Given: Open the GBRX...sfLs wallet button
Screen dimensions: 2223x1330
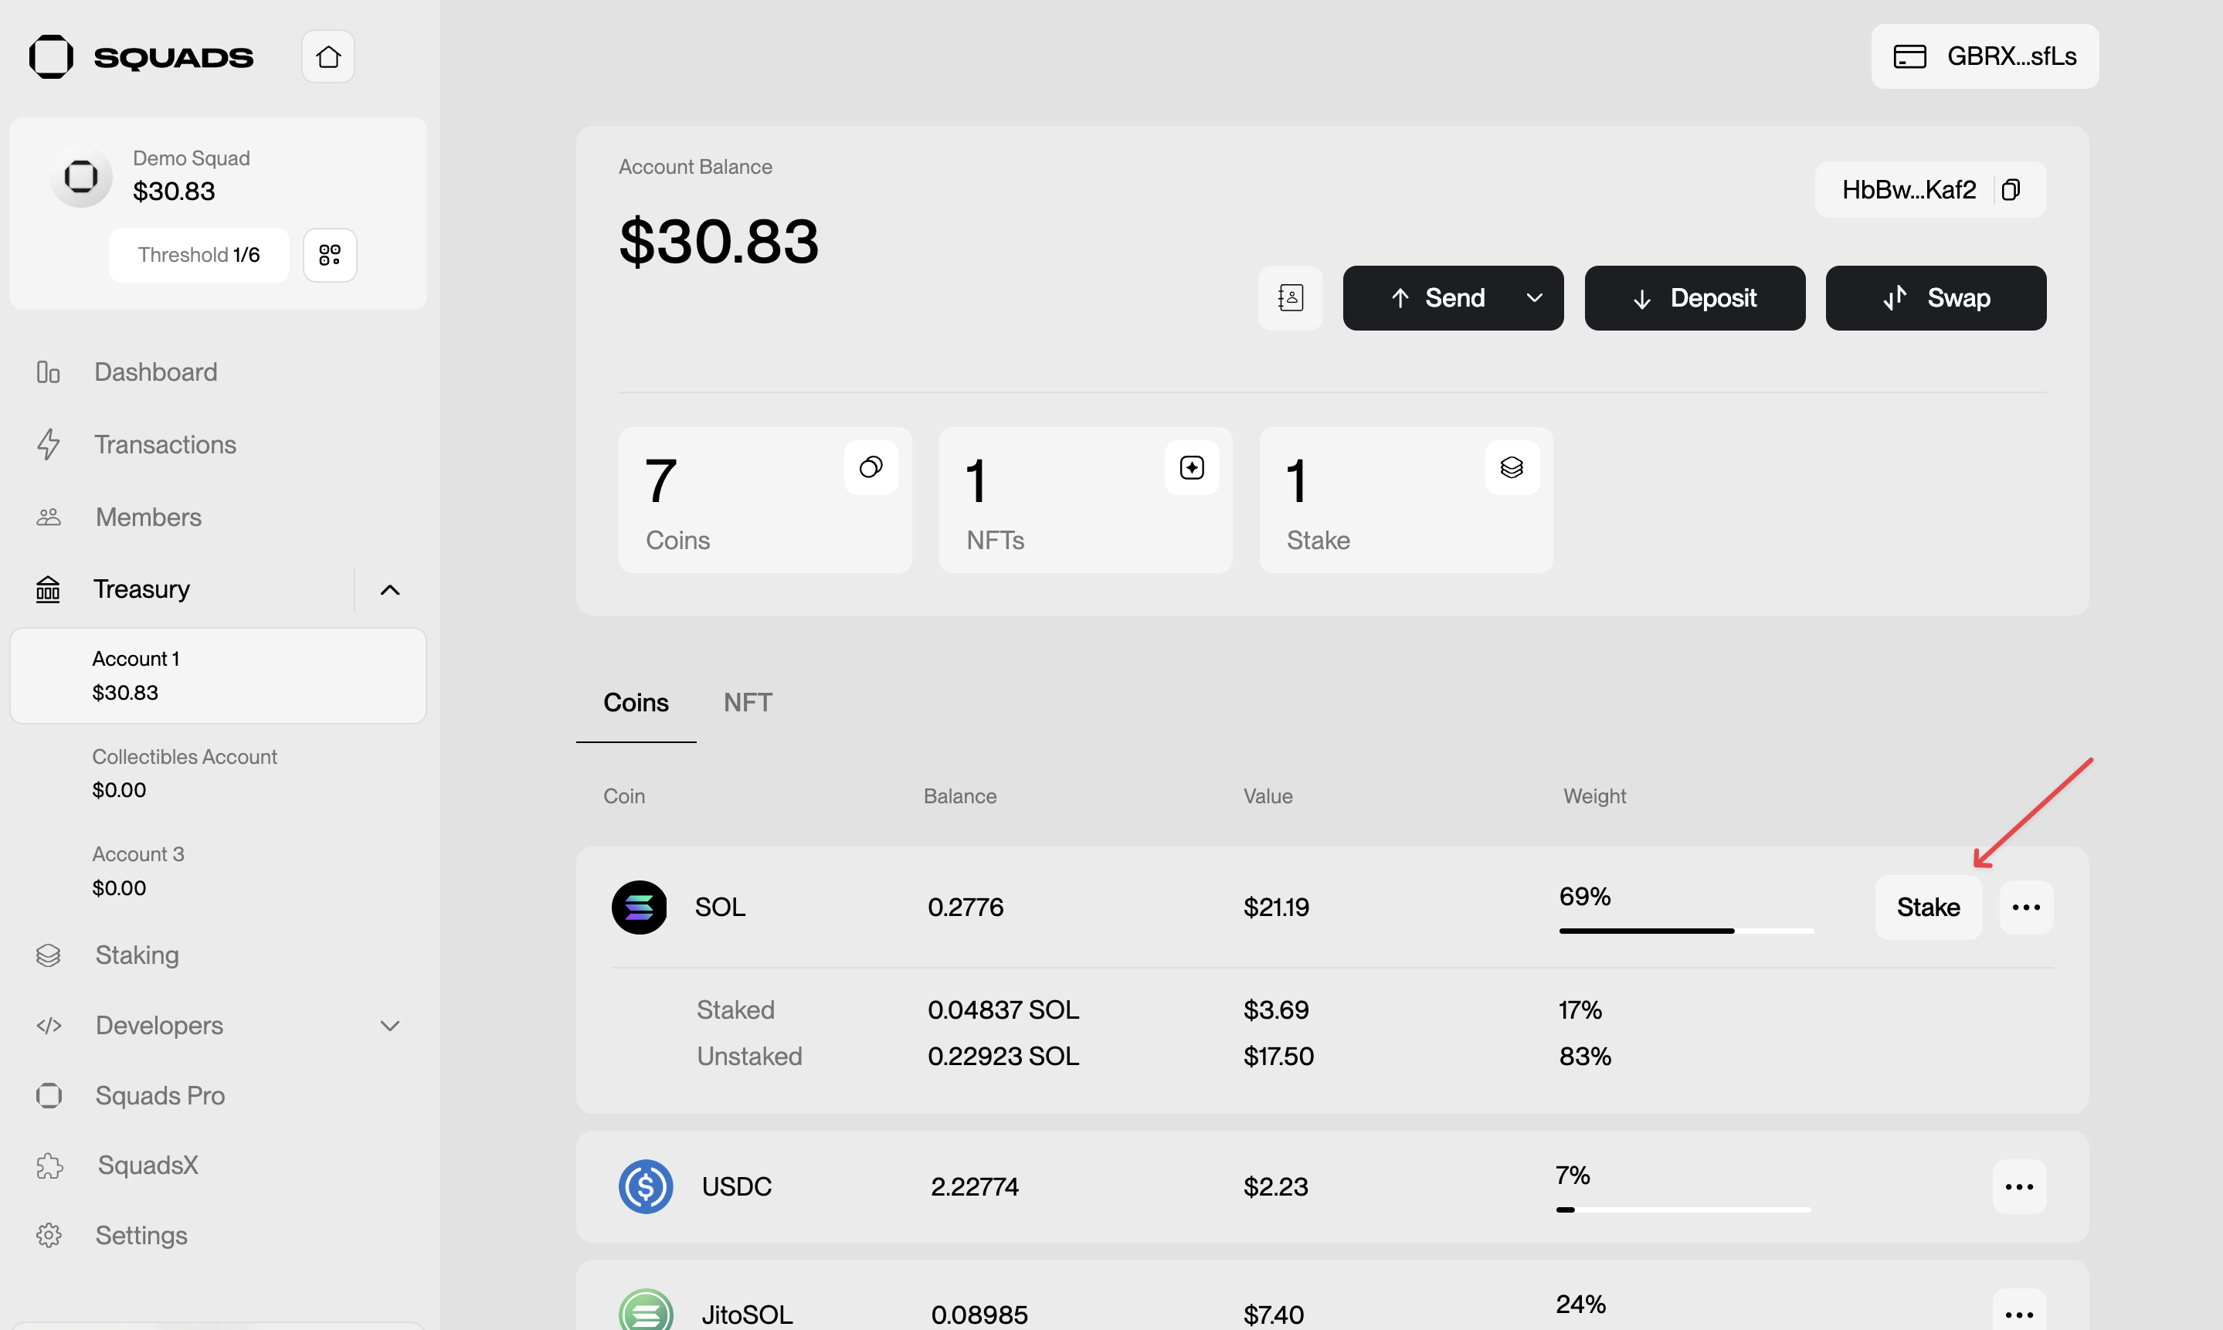Looking at the screenshot, I should pos(1984,56).
